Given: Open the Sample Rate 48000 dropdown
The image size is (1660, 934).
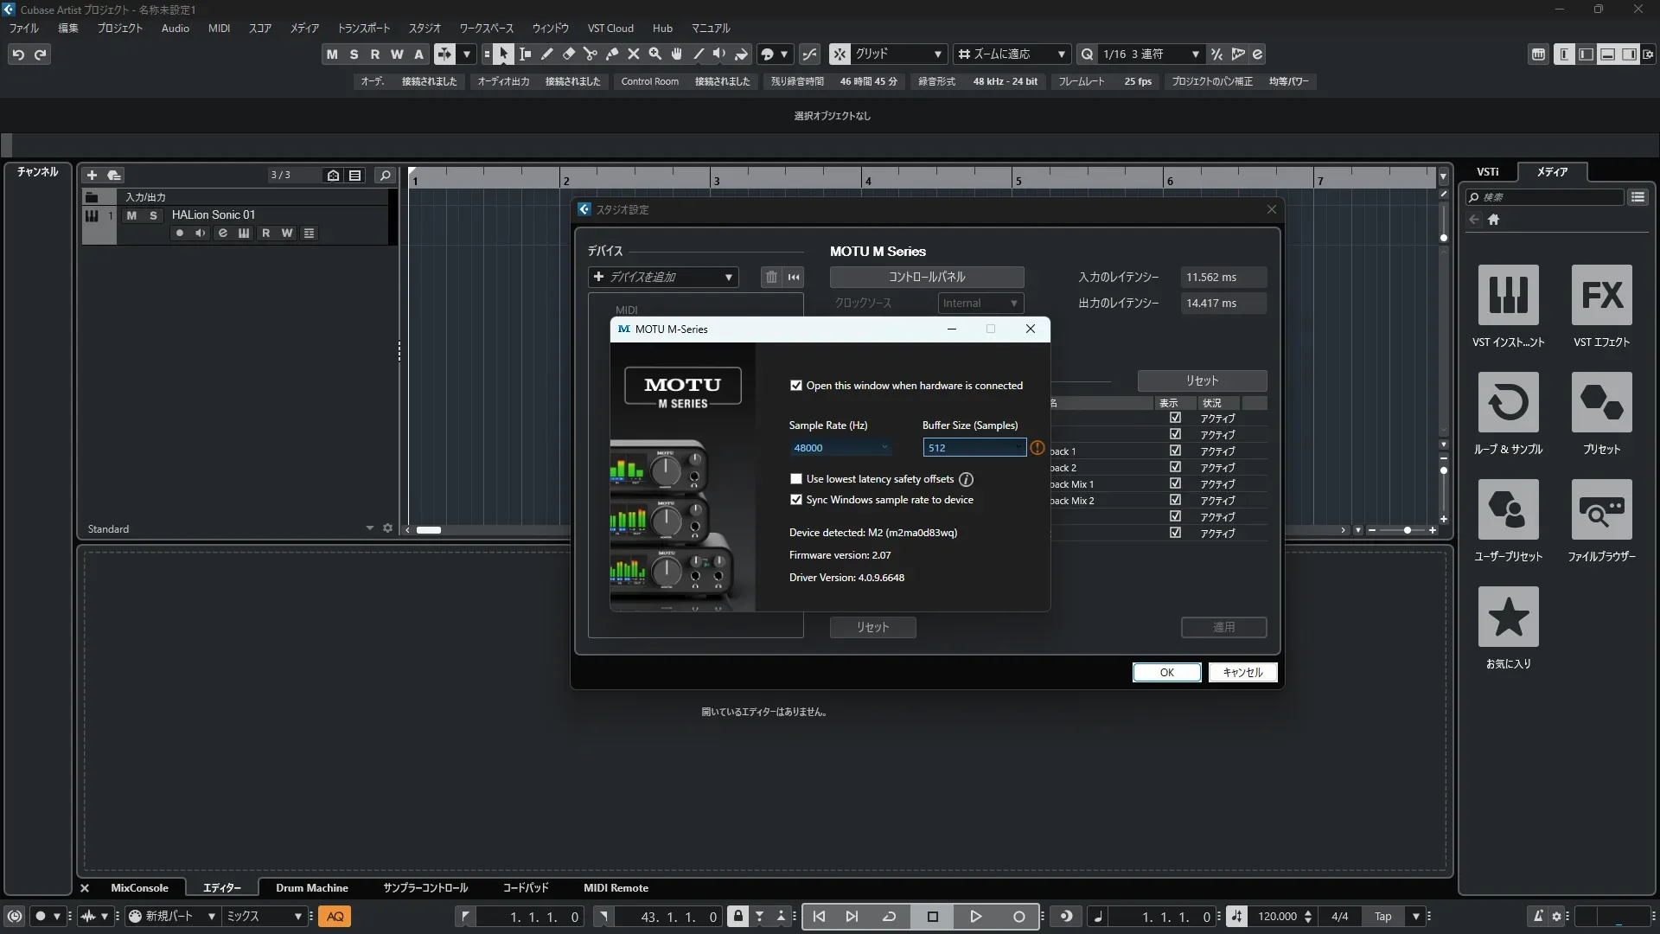Looking at the screenshot, I should [x=840, y=448].
